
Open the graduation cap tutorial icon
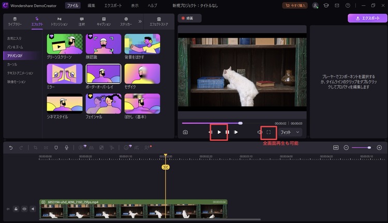pyautogui.click(x=326, y=6)
